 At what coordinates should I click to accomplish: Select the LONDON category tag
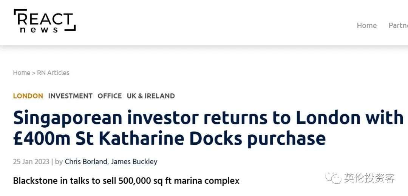[x=28, y=96]
